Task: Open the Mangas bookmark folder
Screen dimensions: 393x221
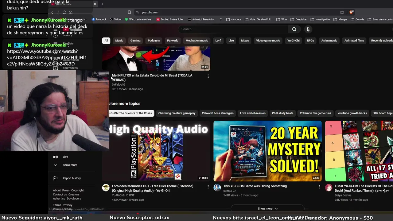Action: pos(340,19)
